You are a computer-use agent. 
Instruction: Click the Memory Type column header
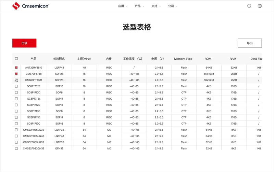coord(183,59)
